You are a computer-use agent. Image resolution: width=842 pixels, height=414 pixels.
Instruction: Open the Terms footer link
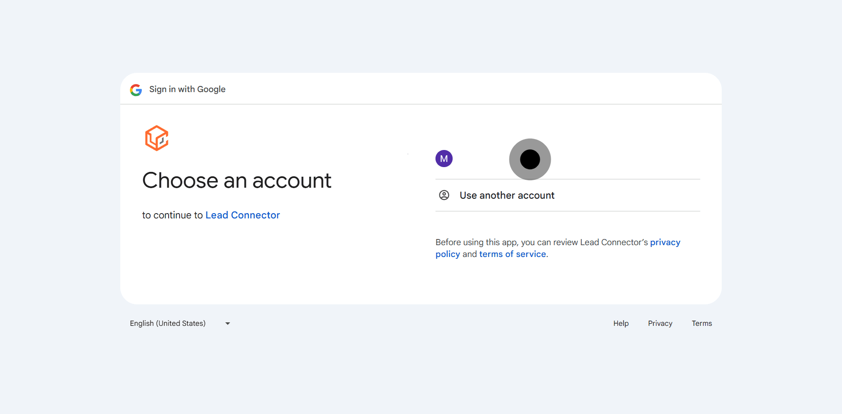pyautogui.click(x=702, y=324)
